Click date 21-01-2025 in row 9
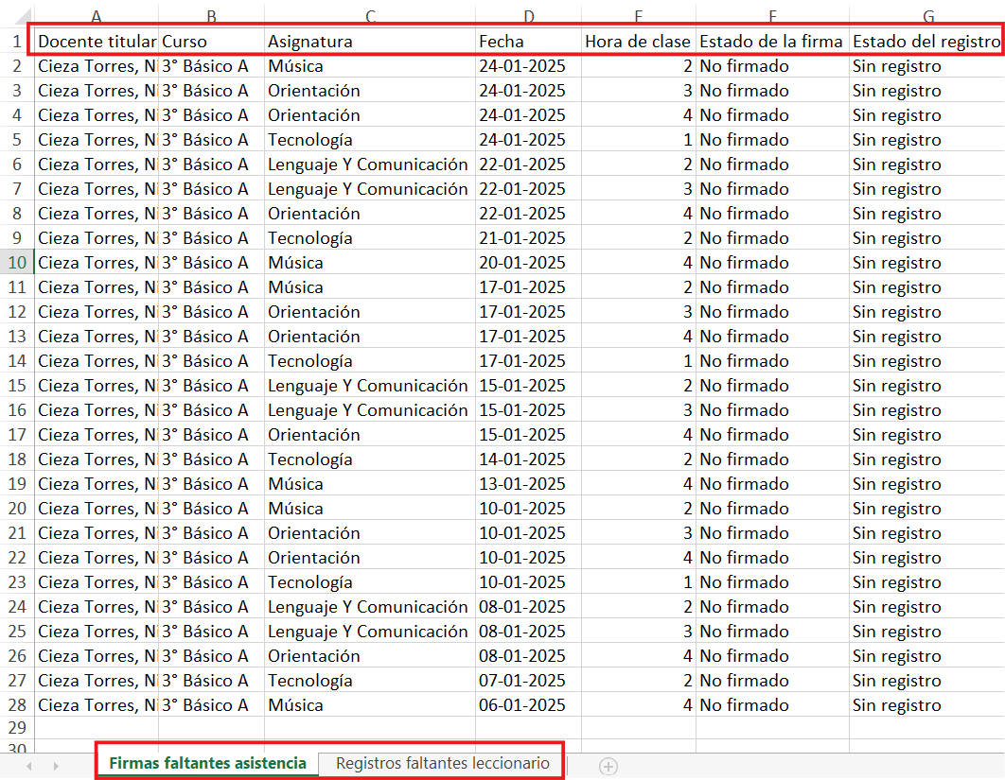Screen dimensions: 1005x780 click(x=529, y=238)
